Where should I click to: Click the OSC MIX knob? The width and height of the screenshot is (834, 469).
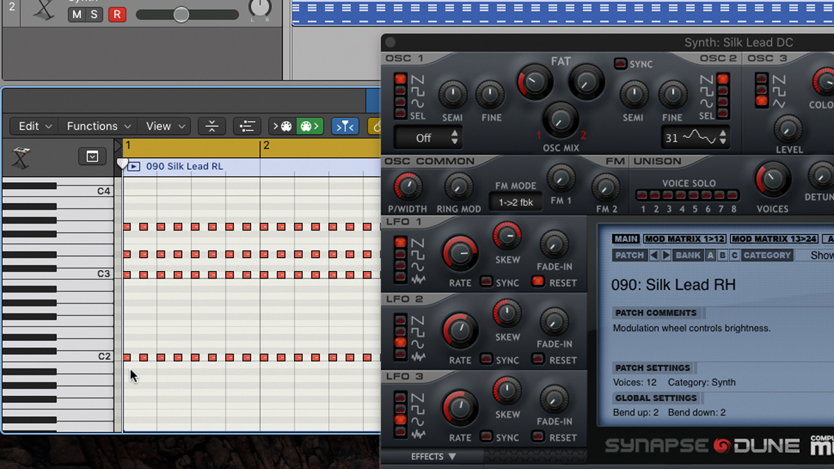[x=560, y=120]
